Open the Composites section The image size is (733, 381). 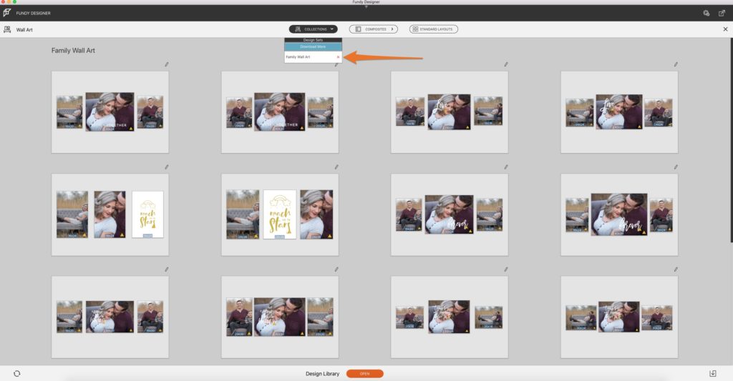(373, 29)
